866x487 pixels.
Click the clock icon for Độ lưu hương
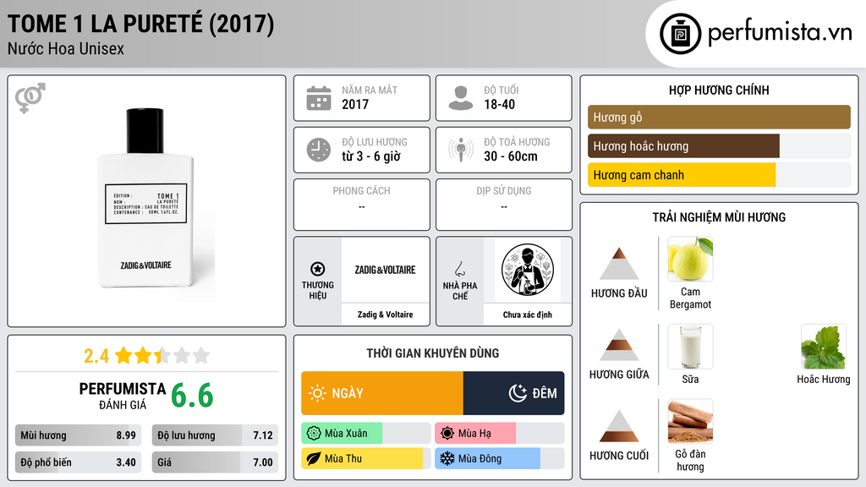coord(319,150)
